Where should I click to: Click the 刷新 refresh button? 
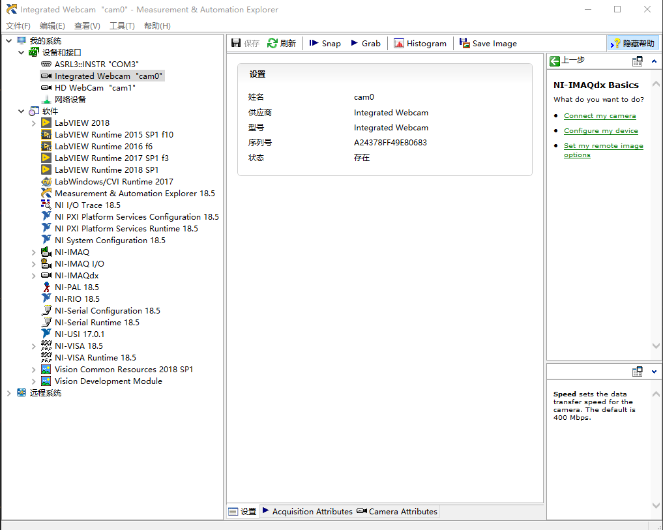tap(282, 43)
